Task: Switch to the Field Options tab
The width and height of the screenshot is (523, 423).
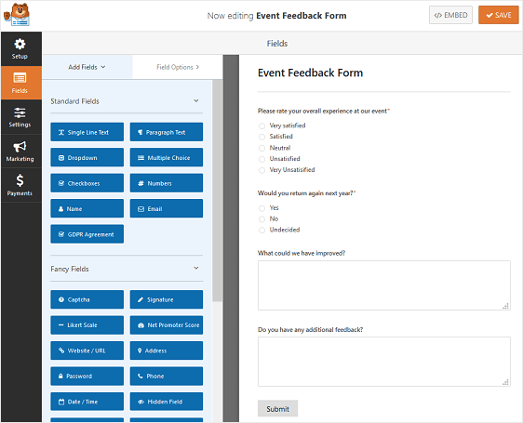Action: click(178, 67)
